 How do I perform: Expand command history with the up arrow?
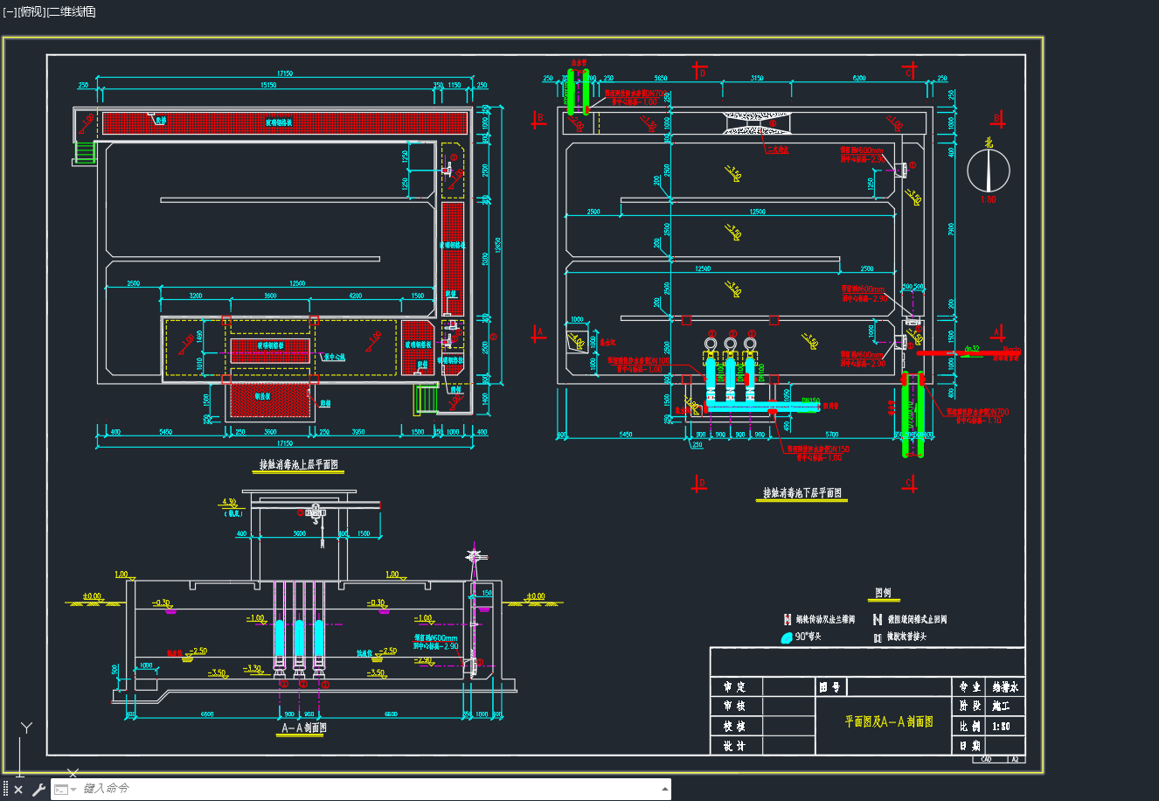tap(664, 790)
